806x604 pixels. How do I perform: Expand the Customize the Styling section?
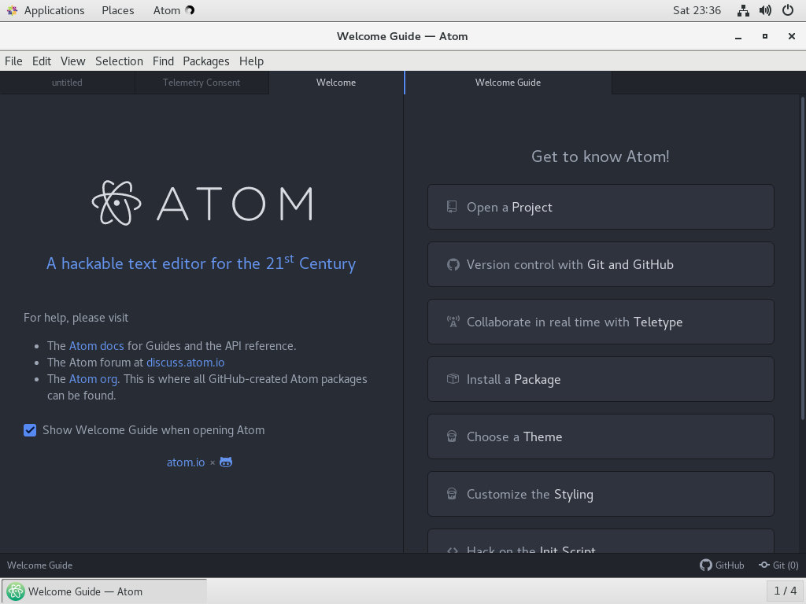[x=601, y=494]
